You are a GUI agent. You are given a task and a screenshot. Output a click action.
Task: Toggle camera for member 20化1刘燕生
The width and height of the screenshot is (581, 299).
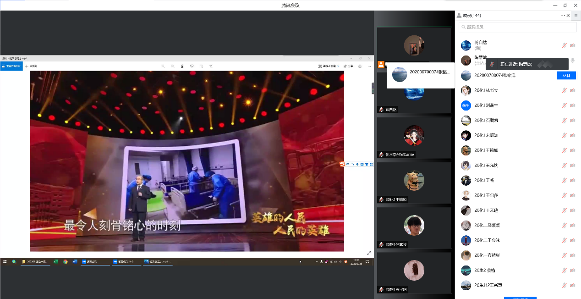[572, 105]
